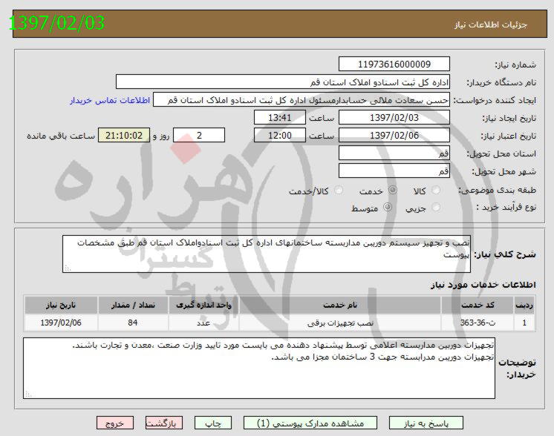Viewport: 554px width, 436px height.
Task: Click the استان محل تحویل field
Action: tap(394, 153)
